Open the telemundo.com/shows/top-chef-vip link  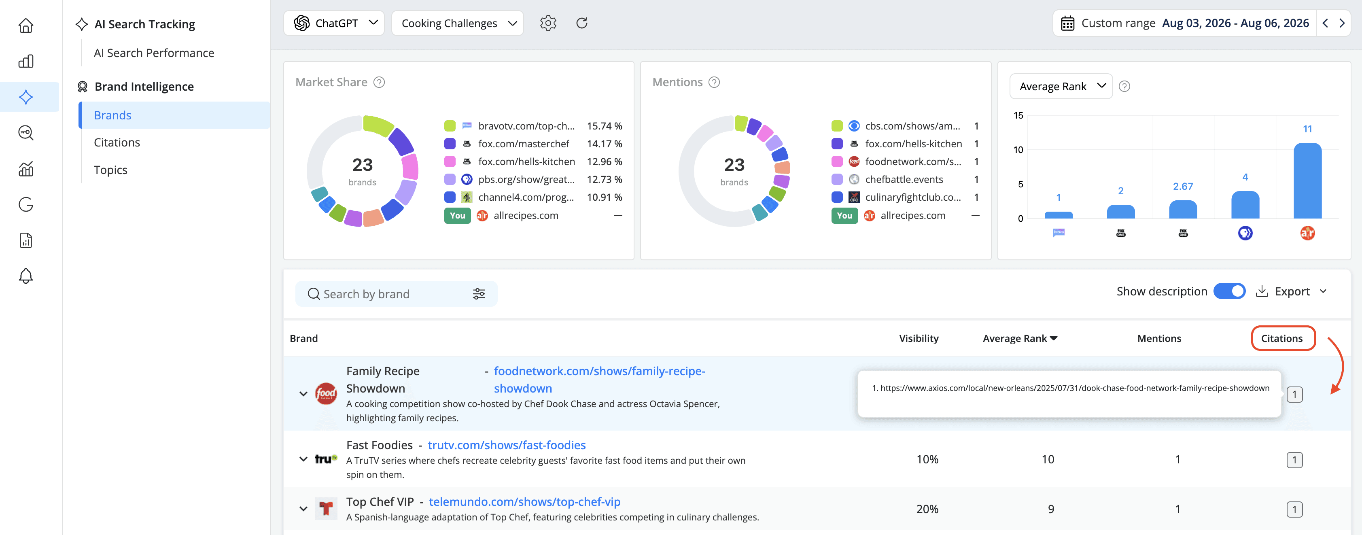coord(524,502)
